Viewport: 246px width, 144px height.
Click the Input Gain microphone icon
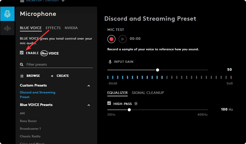pyautogui.click(x=110, y=62)
